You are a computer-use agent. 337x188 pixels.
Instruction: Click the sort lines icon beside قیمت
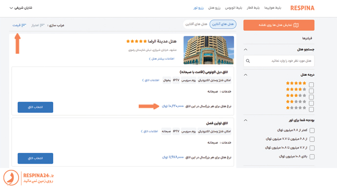23,25
